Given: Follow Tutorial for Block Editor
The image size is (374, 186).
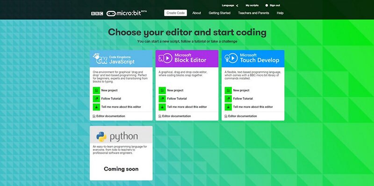Looking at the screenshot, I should pos(177,99).
